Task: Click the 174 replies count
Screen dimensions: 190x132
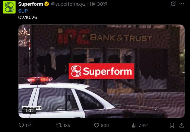Action: 29,126
